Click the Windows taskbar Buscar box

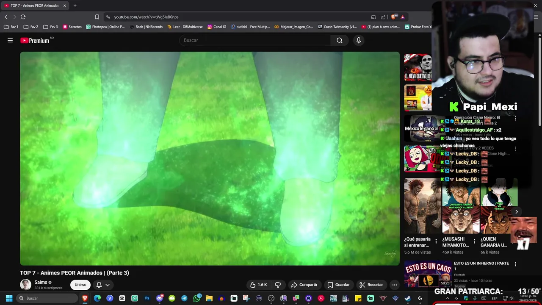click(x=47, y=298)
